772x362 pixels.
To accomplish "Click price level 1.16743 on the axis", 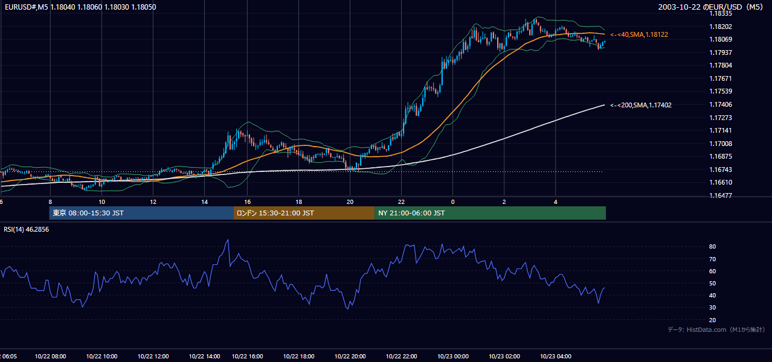I will (720, 170).
